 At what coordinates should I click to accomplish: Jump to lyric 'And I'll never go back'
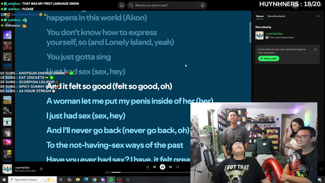pos(118,130)
